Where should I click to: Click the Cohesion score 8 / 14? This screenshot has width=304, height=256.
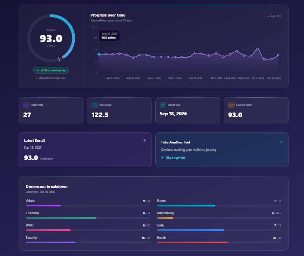[x=146, y=213]
